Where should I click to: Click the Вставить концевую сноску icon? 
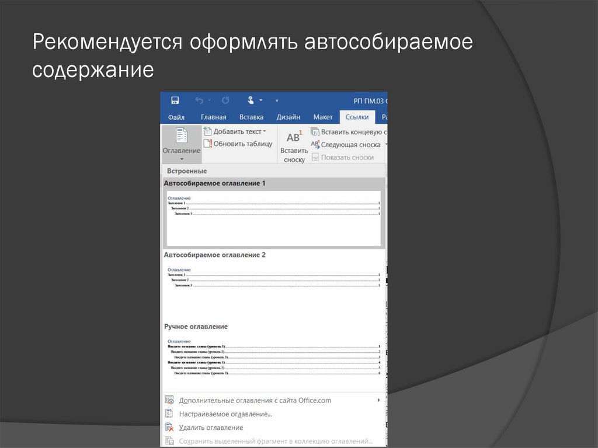point(315,132)
